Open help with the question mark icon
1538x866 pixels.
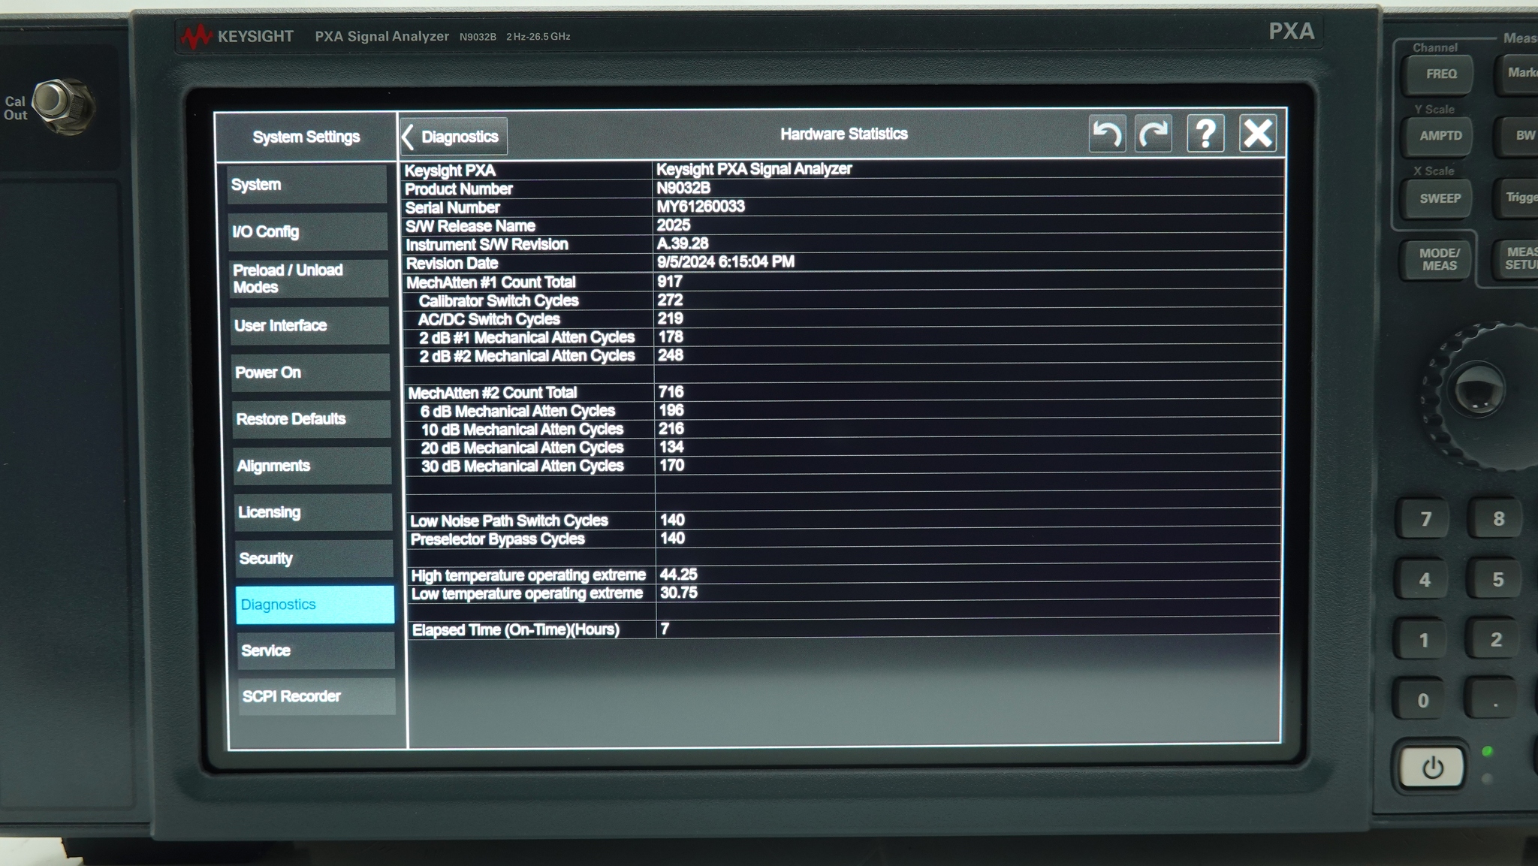coord(1205,134)
